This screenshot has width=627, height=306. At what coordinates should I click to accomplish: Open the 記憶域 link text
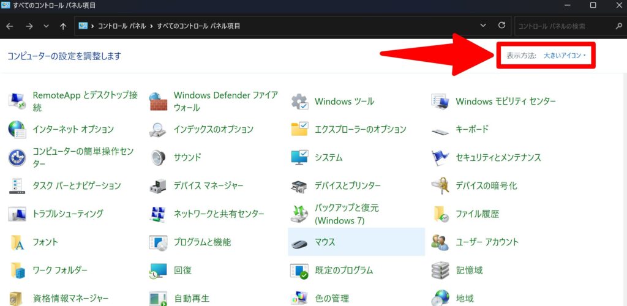click(x=470, y=271)
